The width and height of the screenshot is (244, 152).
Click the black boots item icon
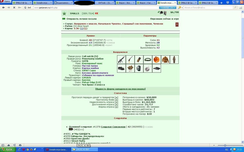click(x=121, y=68)
